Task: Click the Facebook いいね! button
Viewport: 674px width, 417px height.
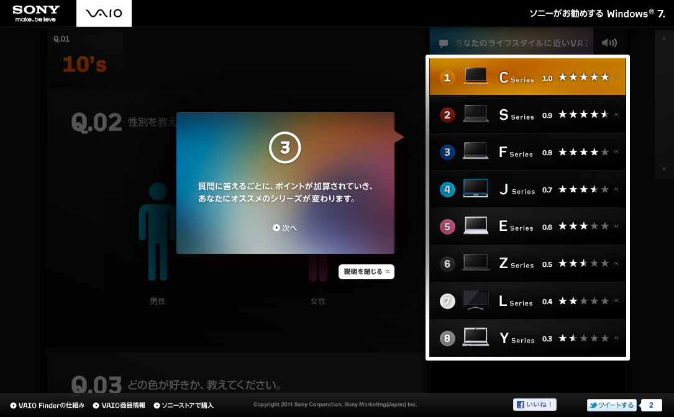Action: click(534, 405)
